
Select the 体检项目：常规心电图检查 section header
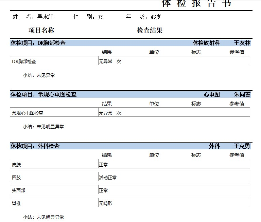(x=43, y=94)
